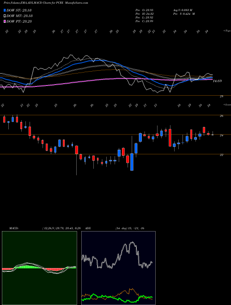231x305 pixels.
Task: Click the chart title mentioning PCRX MunafaSutra.com
Action: pos(46,3)
